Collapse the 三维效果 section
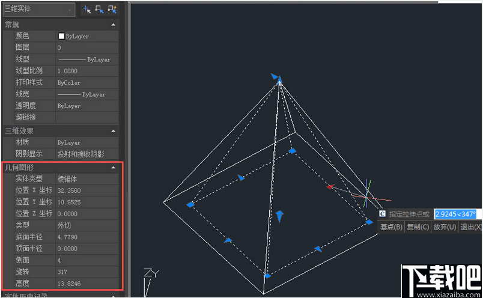Viewport: 483px width, 298px height. pyautogui.click(x=113, y=131)
